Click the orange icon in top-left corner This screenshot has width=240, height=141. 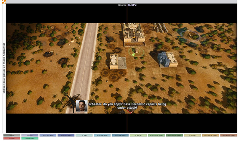click(4, 2)
